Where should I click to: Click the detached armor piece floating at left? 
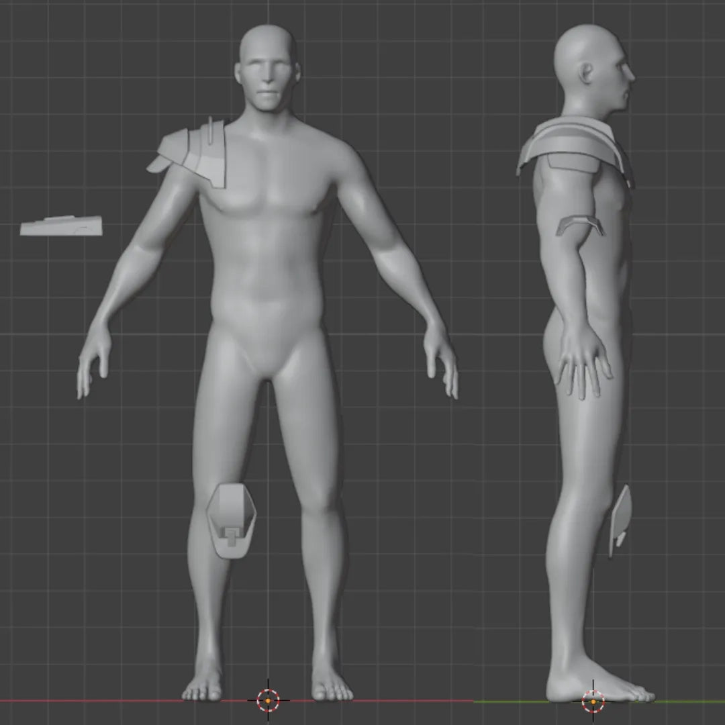[x=62, y=227]
